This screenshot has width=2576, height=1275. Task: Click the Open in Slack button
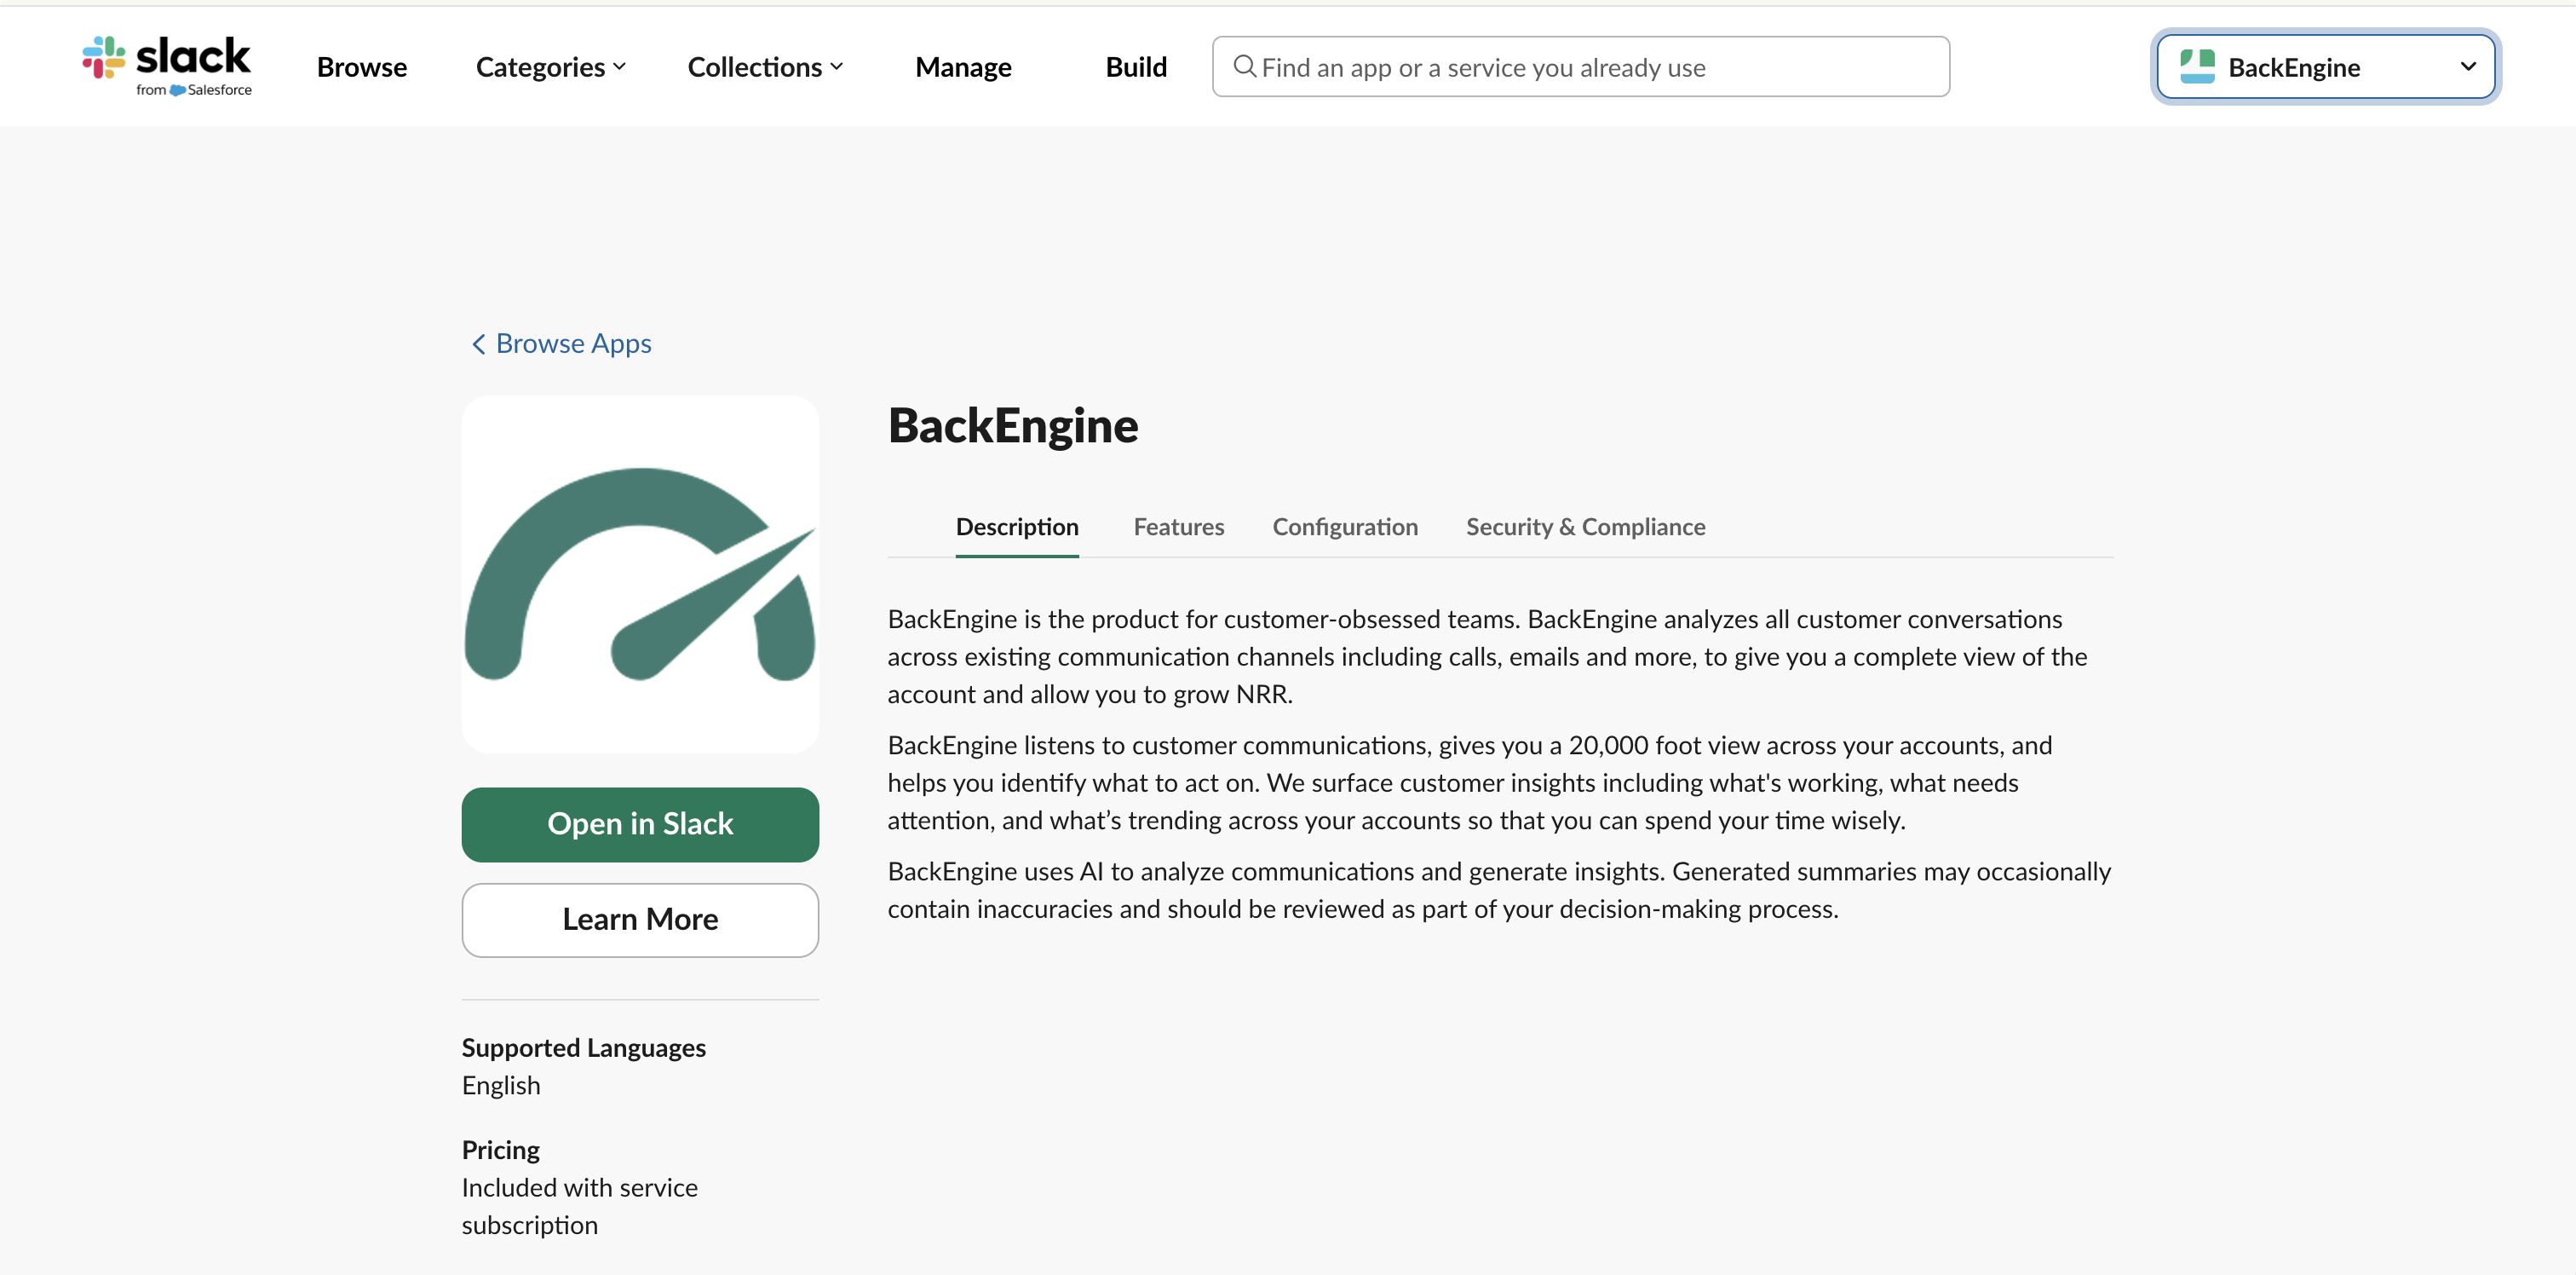[x=640, y=823]
